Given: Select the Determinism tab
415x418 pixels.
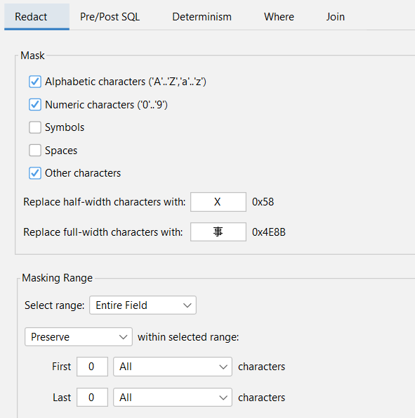Looking at the screenshot, I should tap(202, 17).
